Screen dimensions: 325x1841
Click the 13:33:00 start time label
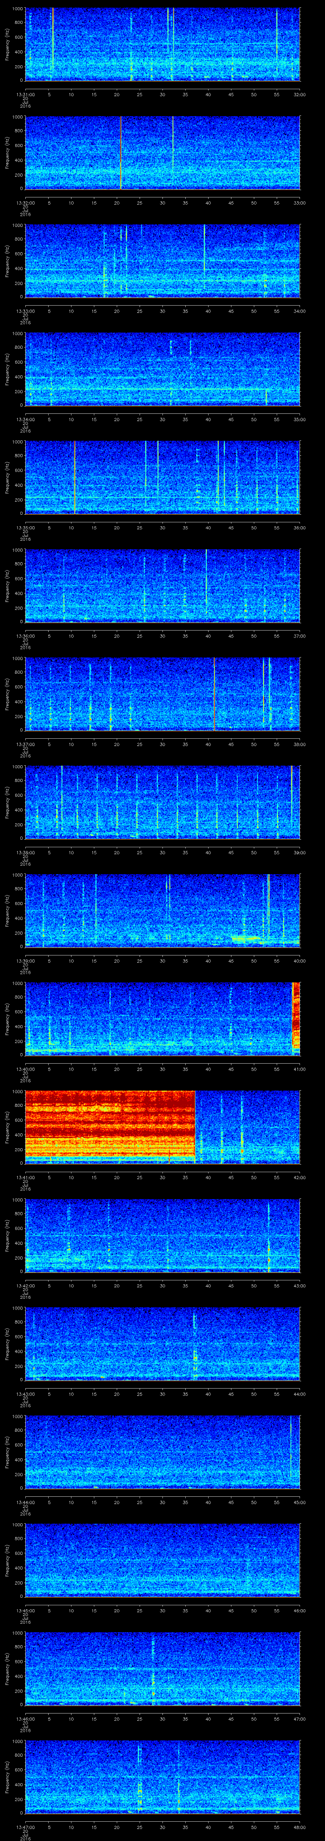(25, 311)
